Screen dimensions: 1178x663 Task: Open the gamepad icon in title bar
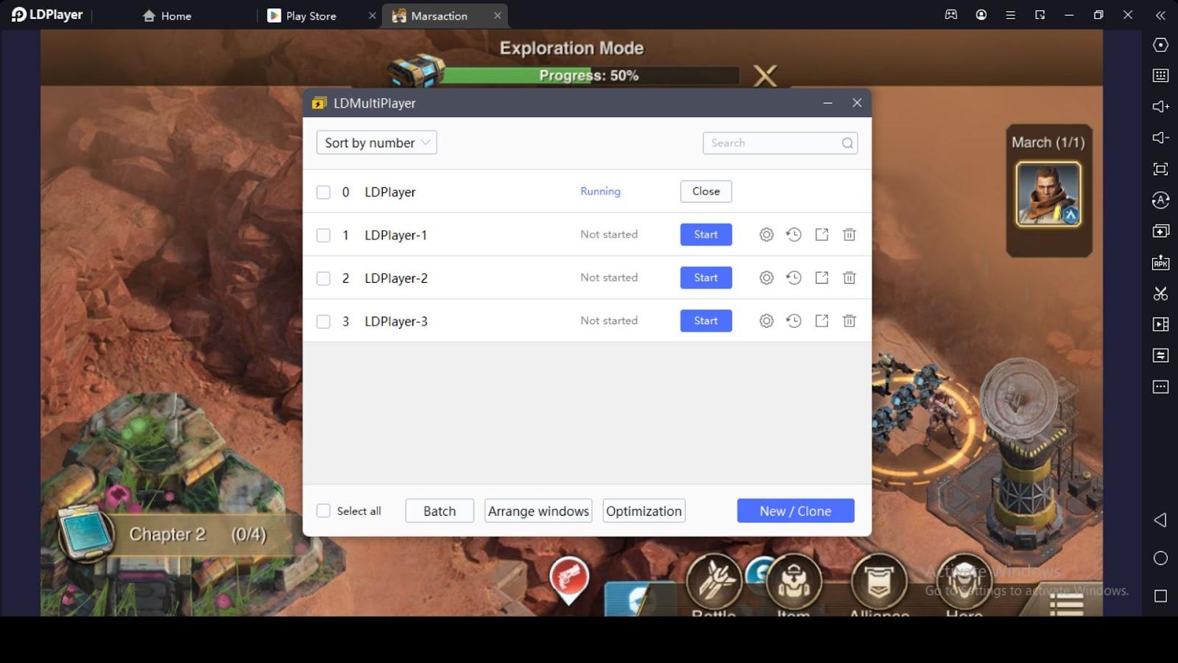click(x=951, y=15)
